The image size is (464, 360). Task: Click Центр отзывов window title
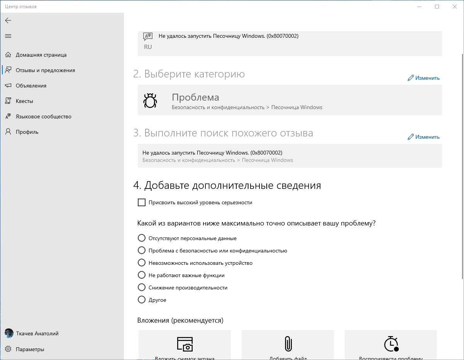coord(21,7)
